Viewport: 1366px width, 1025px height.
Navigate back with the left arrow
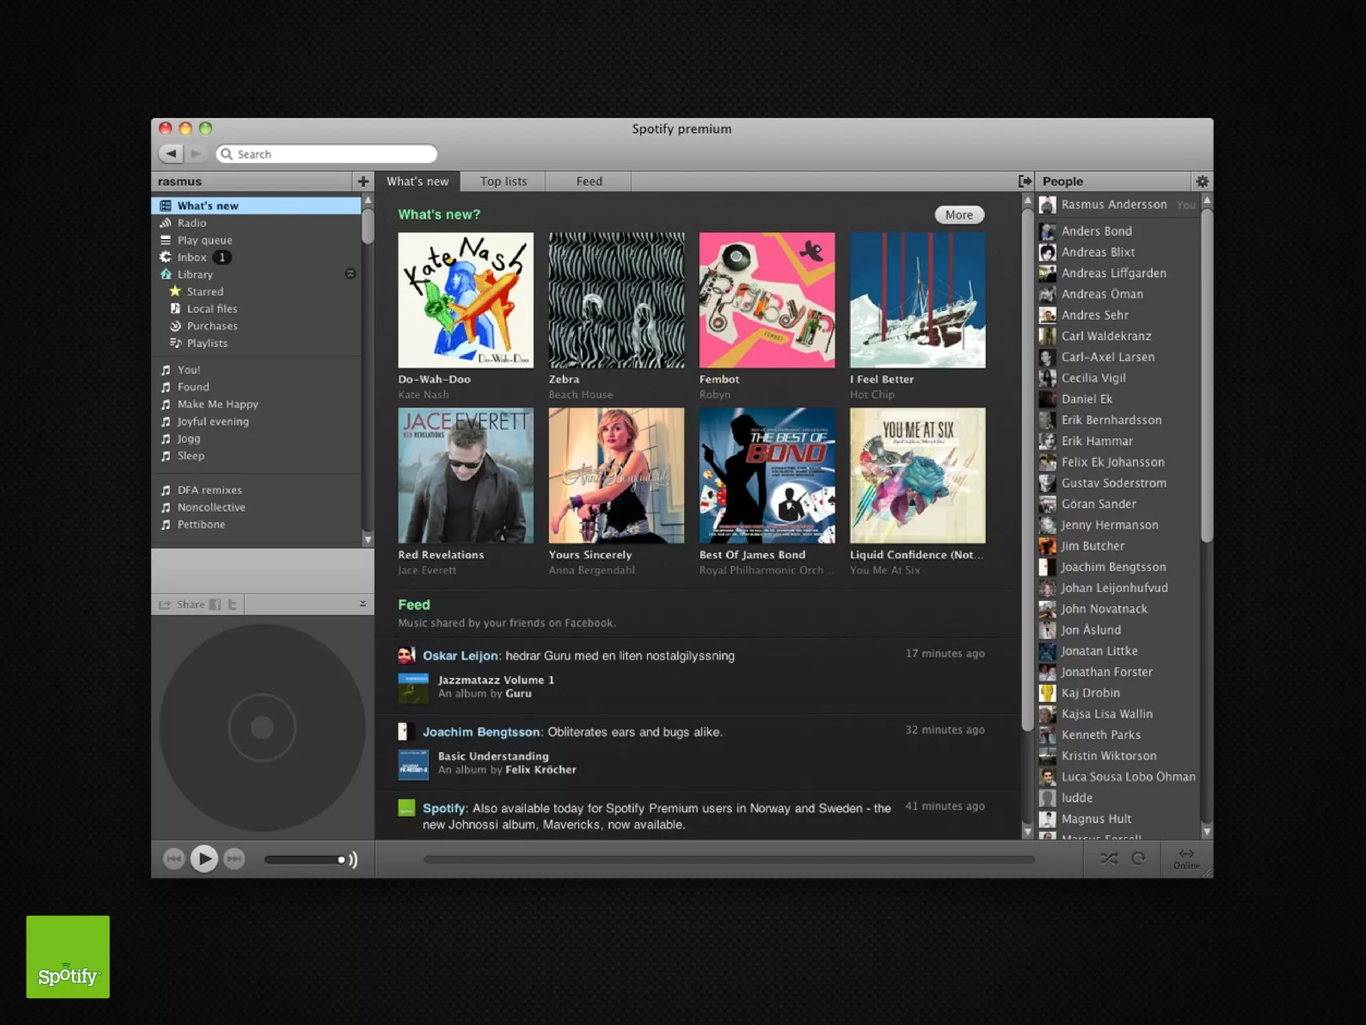[172, 153]
